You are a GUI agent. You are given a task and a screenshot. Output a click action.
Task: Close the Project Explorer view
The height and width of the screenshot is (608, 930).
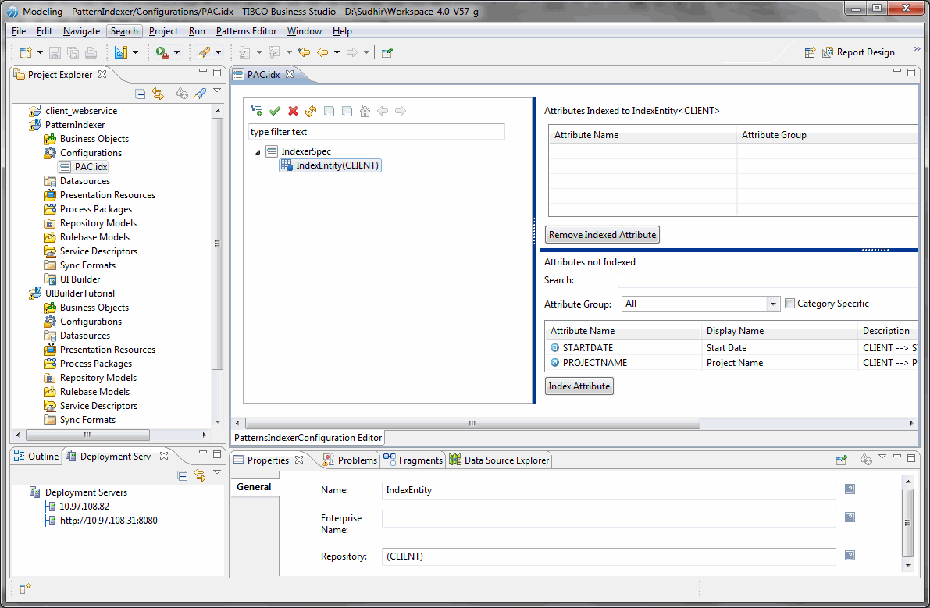tap(102, 75)
